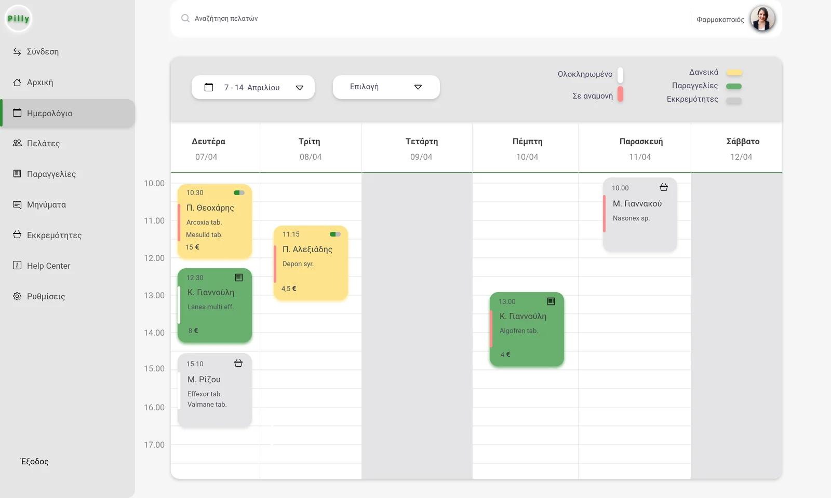Click the Έξοδος logout link
Viewport: 831px width, 498px height.
35,461
